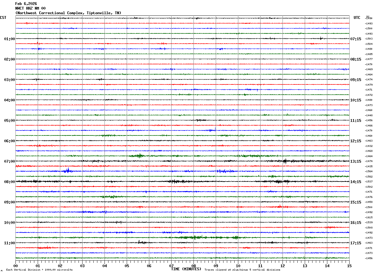Click the CST timezone label

[3, 18]
